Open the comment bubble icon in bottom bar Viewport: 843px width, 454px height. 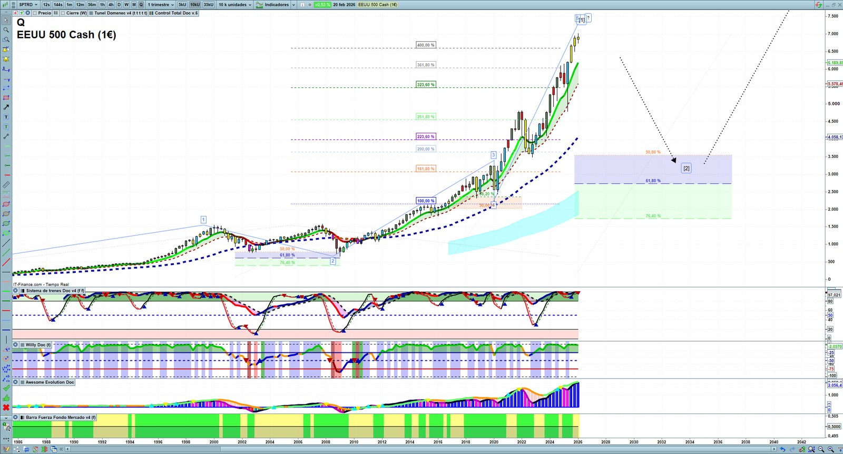pos(26,449)
